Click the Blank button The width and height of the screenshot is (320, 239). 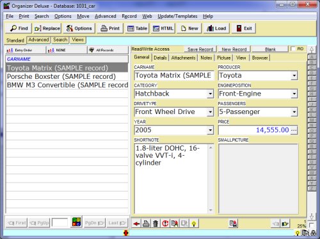[x=270, y=49]
